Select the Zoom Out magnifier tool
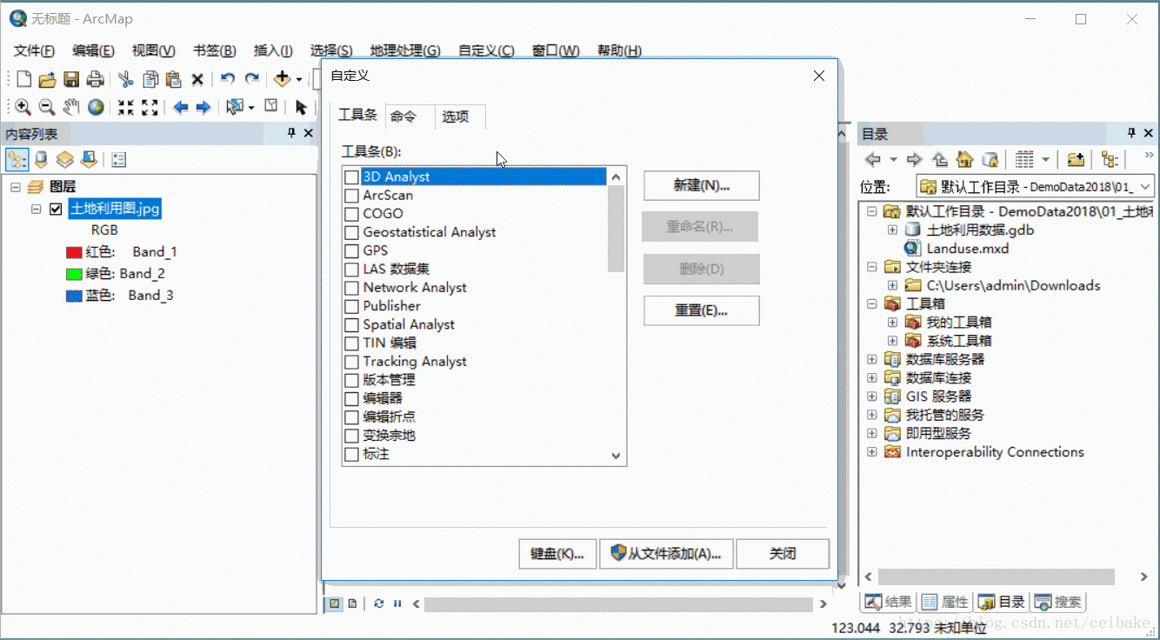This screenshot has width=1160, height=640. (x=47, y=107)
